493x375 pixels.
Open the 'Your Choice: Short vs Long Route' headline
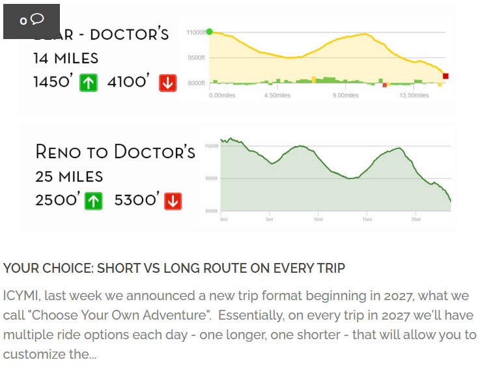(174, 268)
